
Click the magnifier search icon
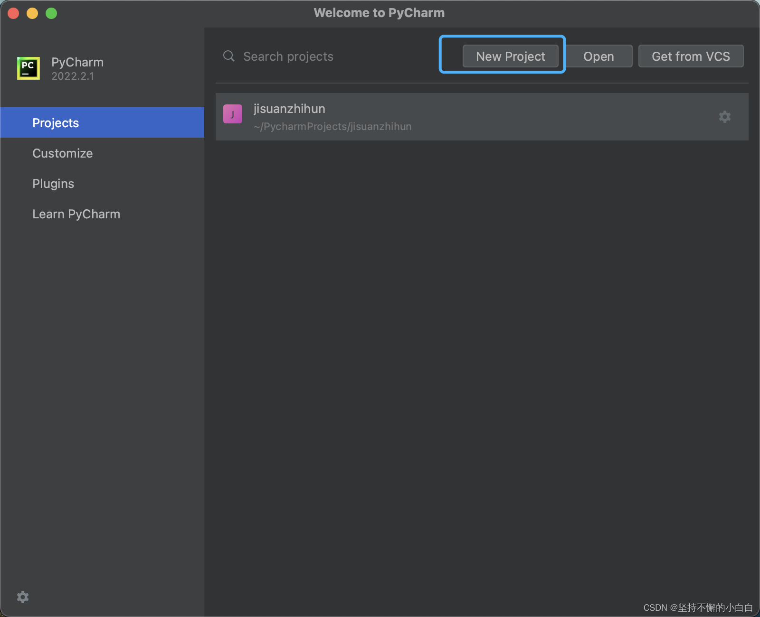(x=229, y=56)
